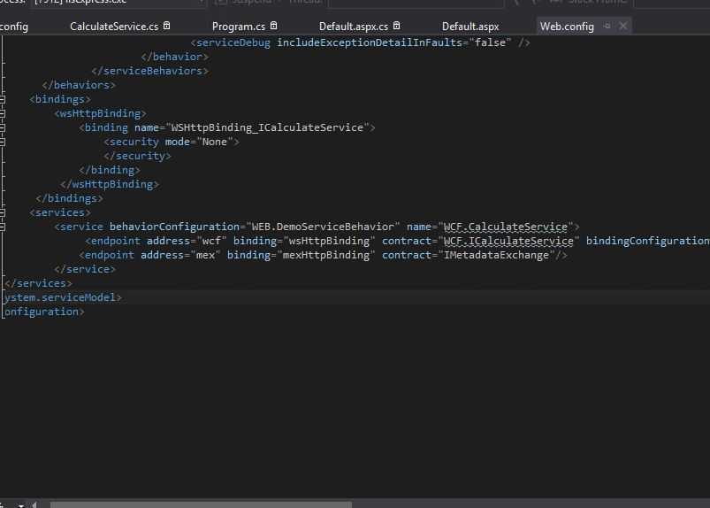This screenshot has height=508, width=710.
Task: Click the horizontal scrollbar thumb
Action: pyautogui.click(x=201, y=504)
